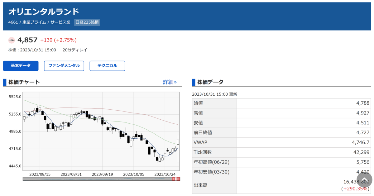This screenshot has width=374, height=196.
Task: Follow the サービス業 sector link
Action: 60,22
